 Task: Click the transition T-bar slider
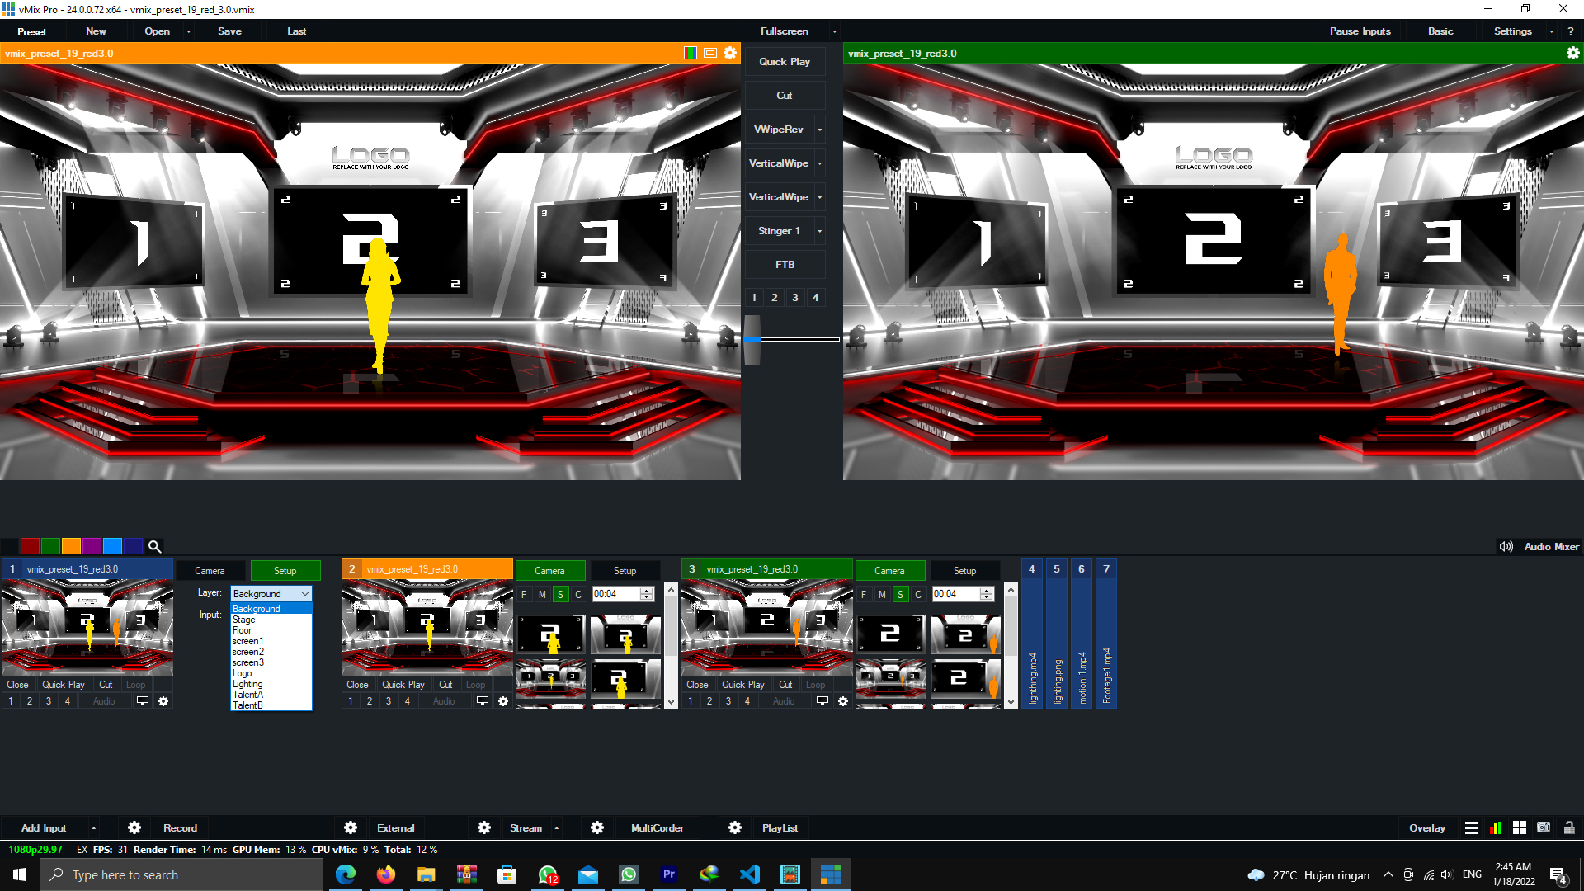click(x=752, y=339)
